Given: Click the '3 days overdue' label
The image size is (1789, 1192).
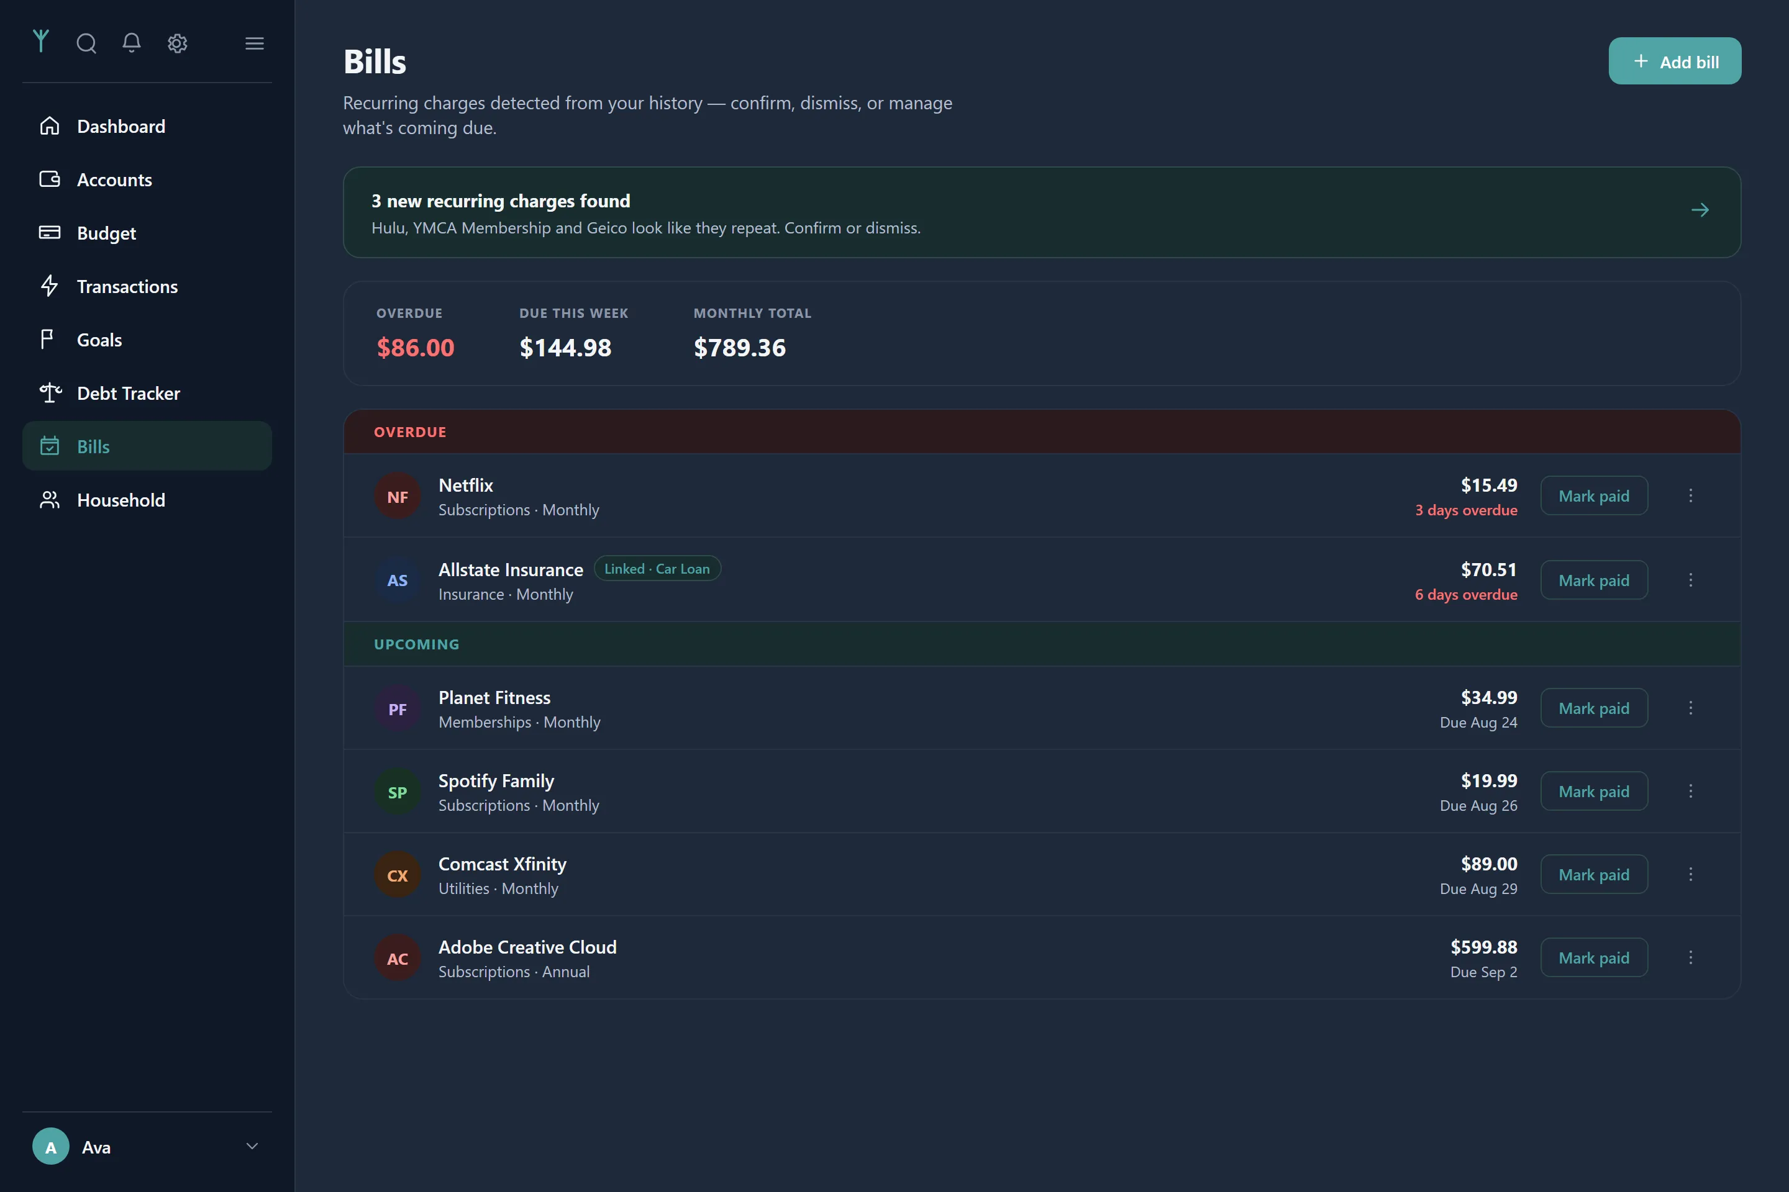Looking at the screenshot, I should (1466, 510).
